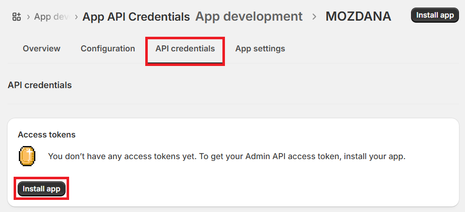Viewport: 465px width, 212px height.
Task: Click the apps grid icon in breadcrumb
Action: pos(17,17)
